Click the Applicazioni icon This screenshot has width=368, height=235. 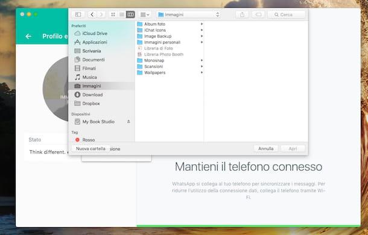77,42
